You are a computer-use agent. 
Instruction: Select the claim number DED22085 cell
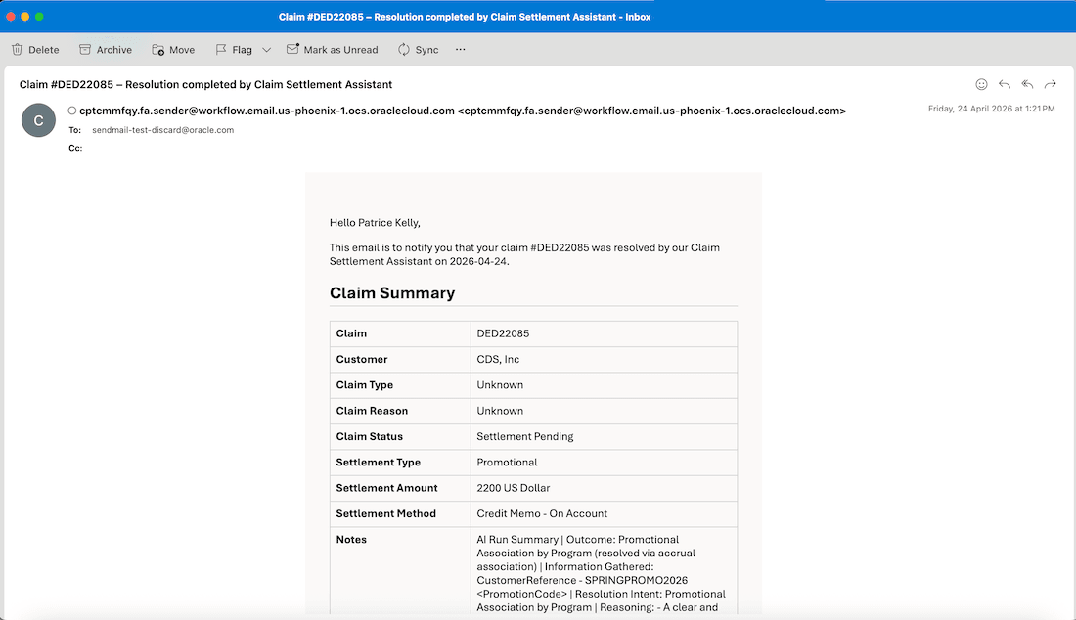click(x=604, y=333)
